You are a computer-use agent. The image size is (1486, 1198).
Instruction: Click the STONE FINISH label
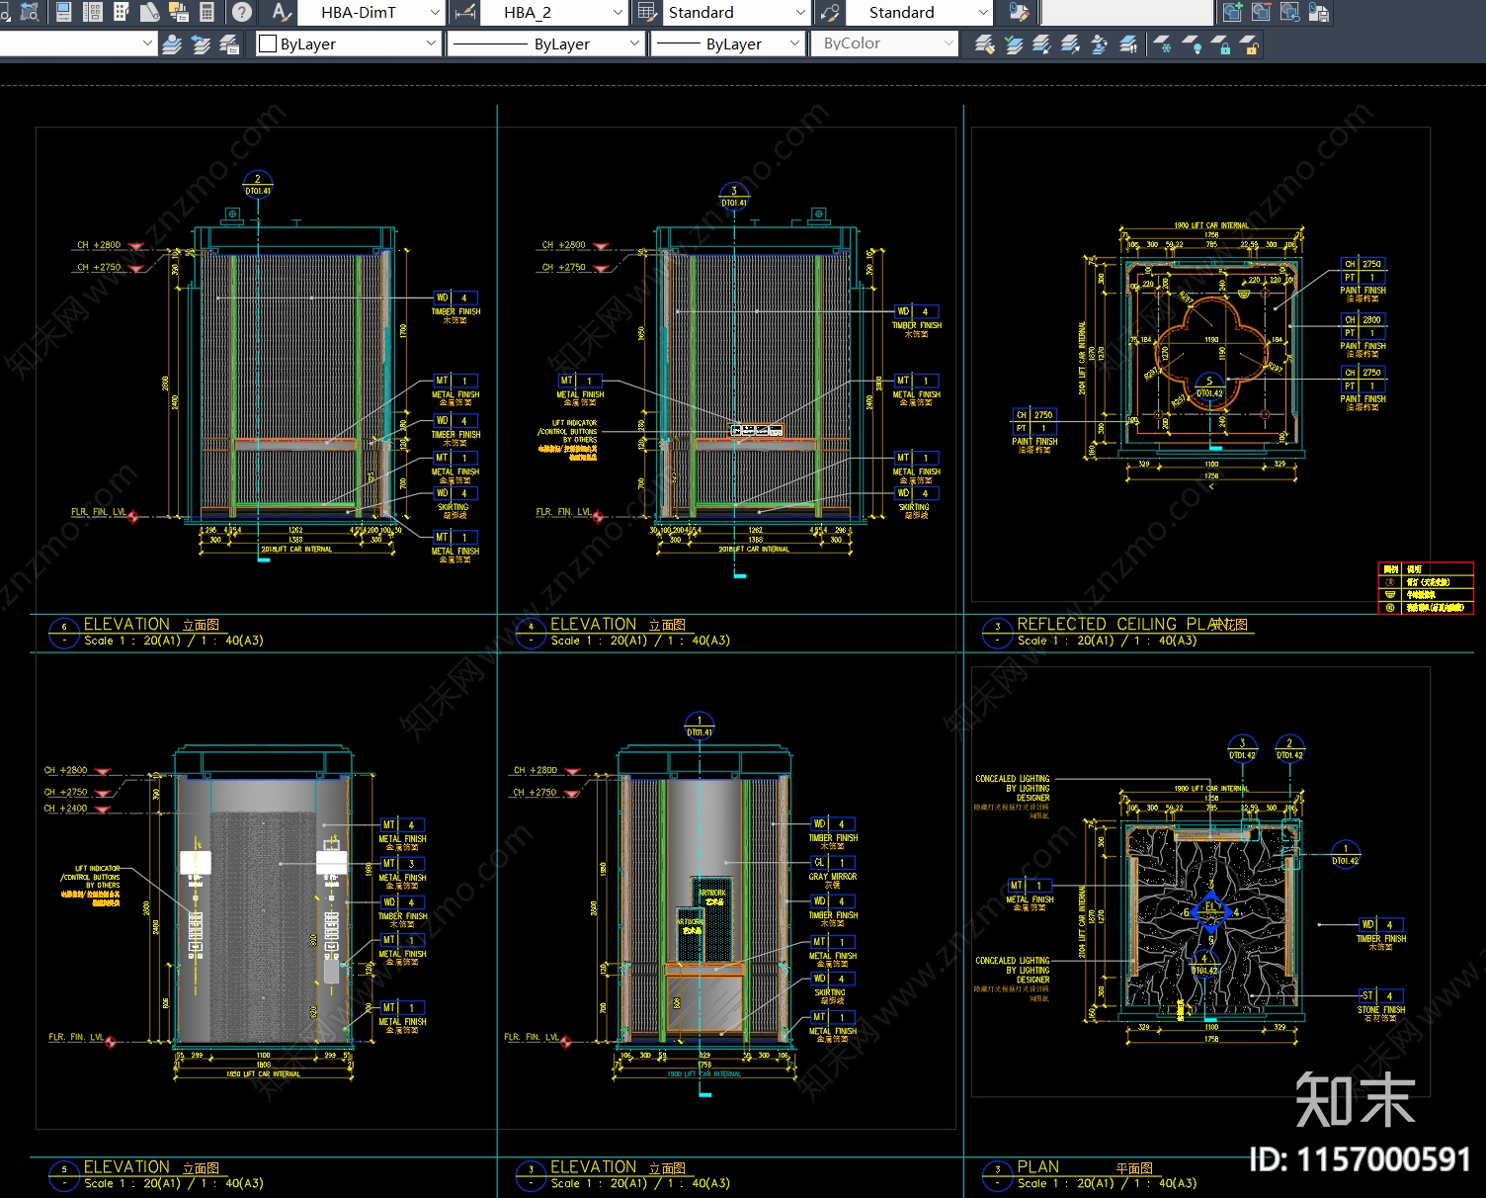(x=1381, y=1010)
